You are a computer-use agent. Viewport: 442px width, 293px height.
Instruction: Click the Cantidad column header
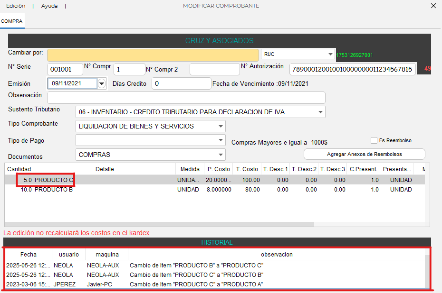point(19,169)
